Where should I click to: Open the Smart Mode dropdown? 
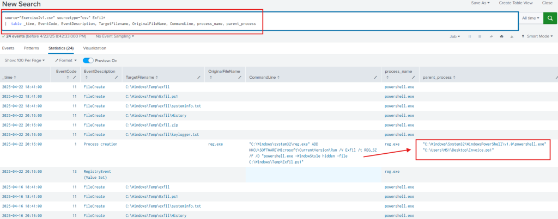(538, 36)
